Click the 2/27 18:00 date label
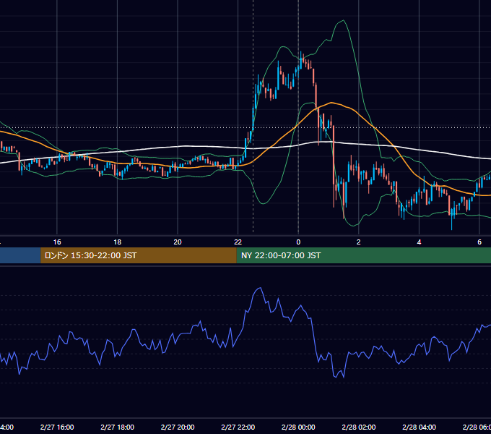 click(118, 427)
